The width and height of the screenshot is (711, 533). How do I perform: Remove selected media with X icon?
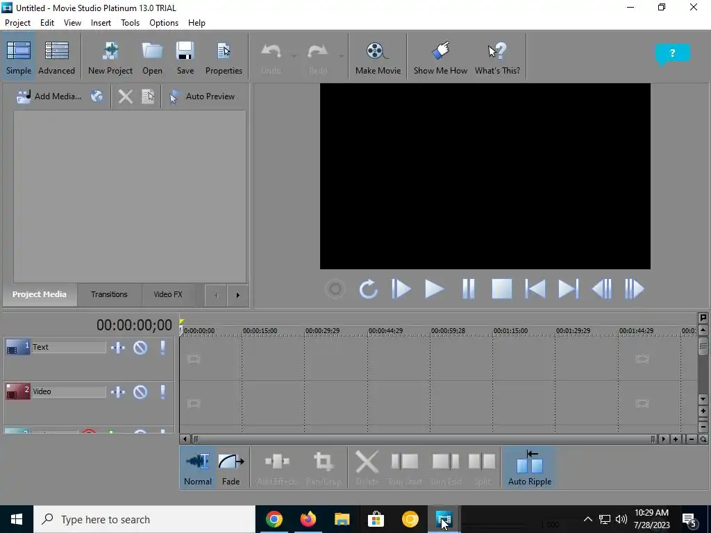coord(126,96)
